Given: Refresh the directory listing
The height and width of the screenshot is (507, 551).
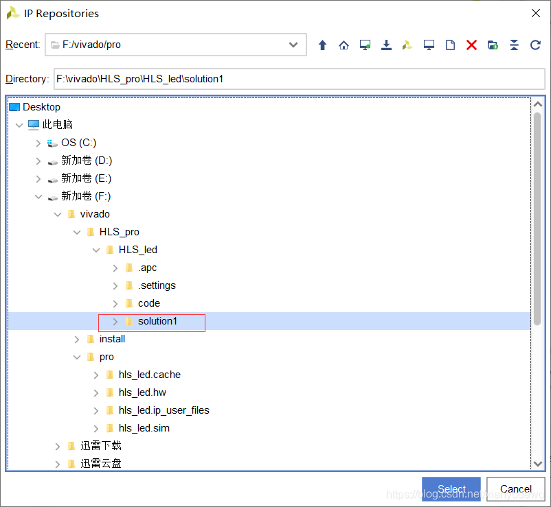Looking at the screenshot, I should [535, 45].
